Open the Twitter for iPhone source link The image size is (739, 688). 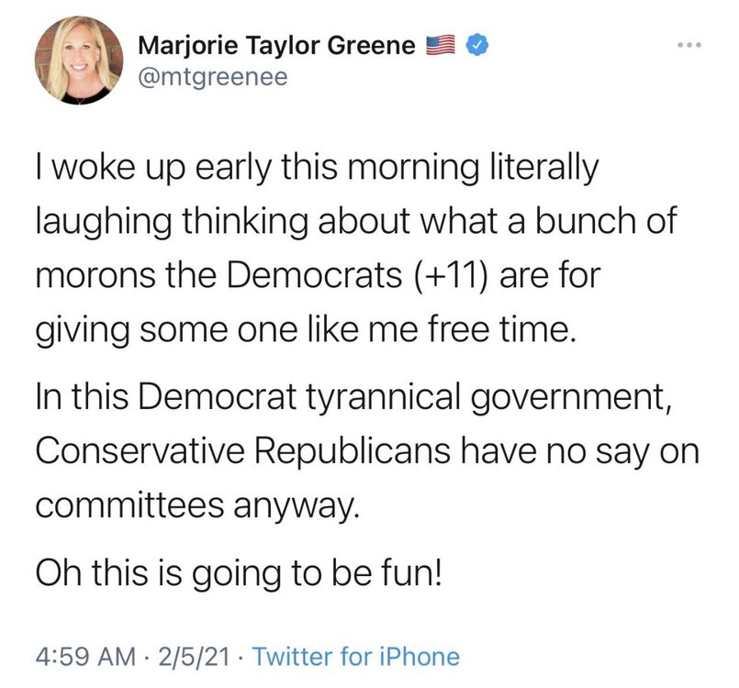click(x=354, y=656)
